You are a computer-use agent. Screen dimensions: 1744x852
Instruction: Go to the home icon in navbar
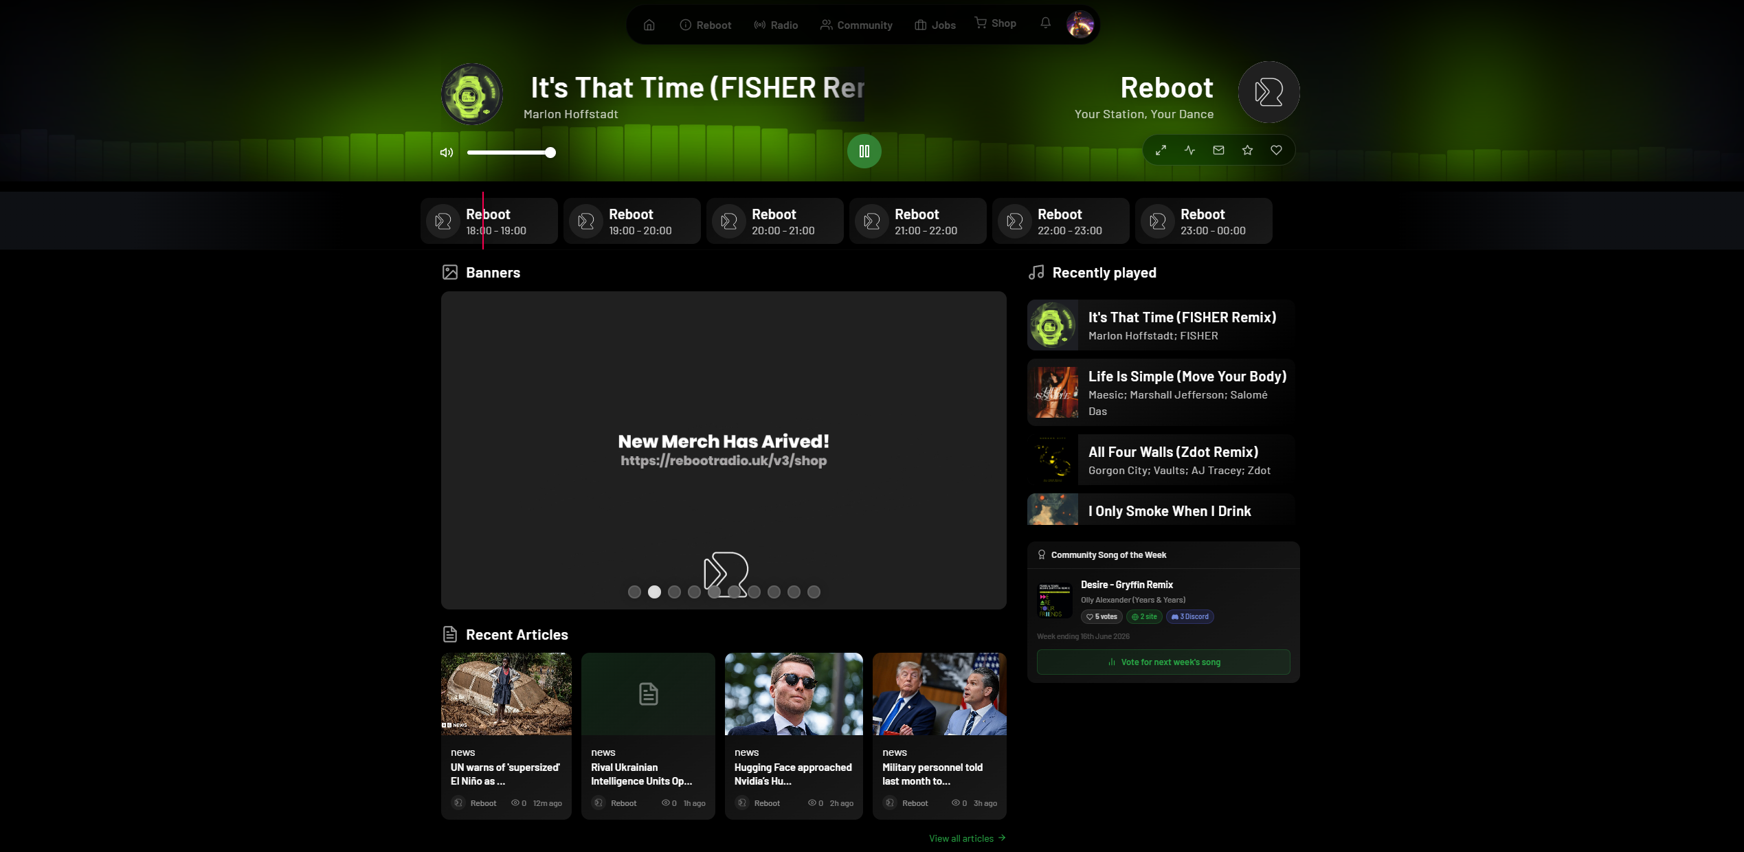point(649,25)
